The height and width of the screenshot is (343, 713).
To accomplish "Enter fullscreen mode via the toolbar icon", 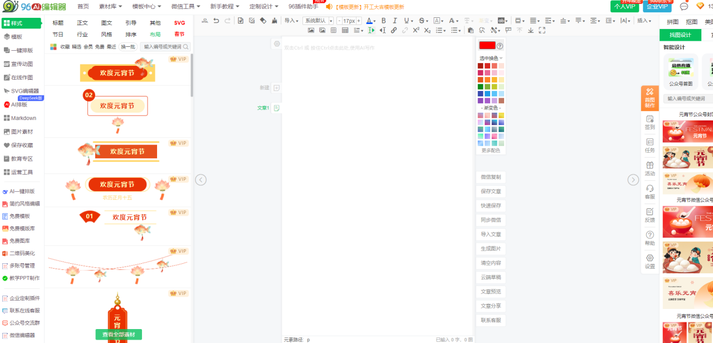I will click(541, 31).
